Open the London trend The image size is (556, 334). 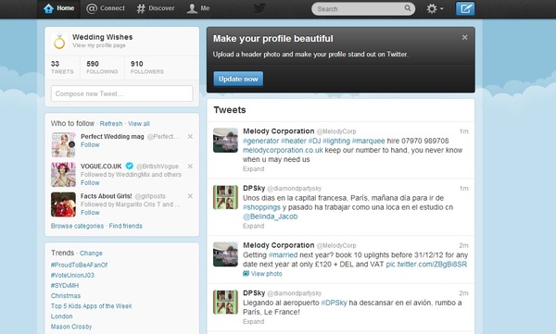pyautogui.click(x=62, y=316)
